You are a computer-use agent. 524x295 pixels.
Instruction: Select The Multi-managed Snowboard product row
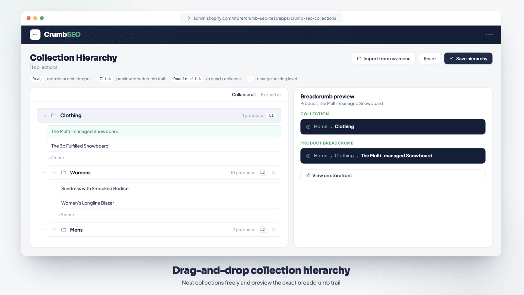coord(164,131)
